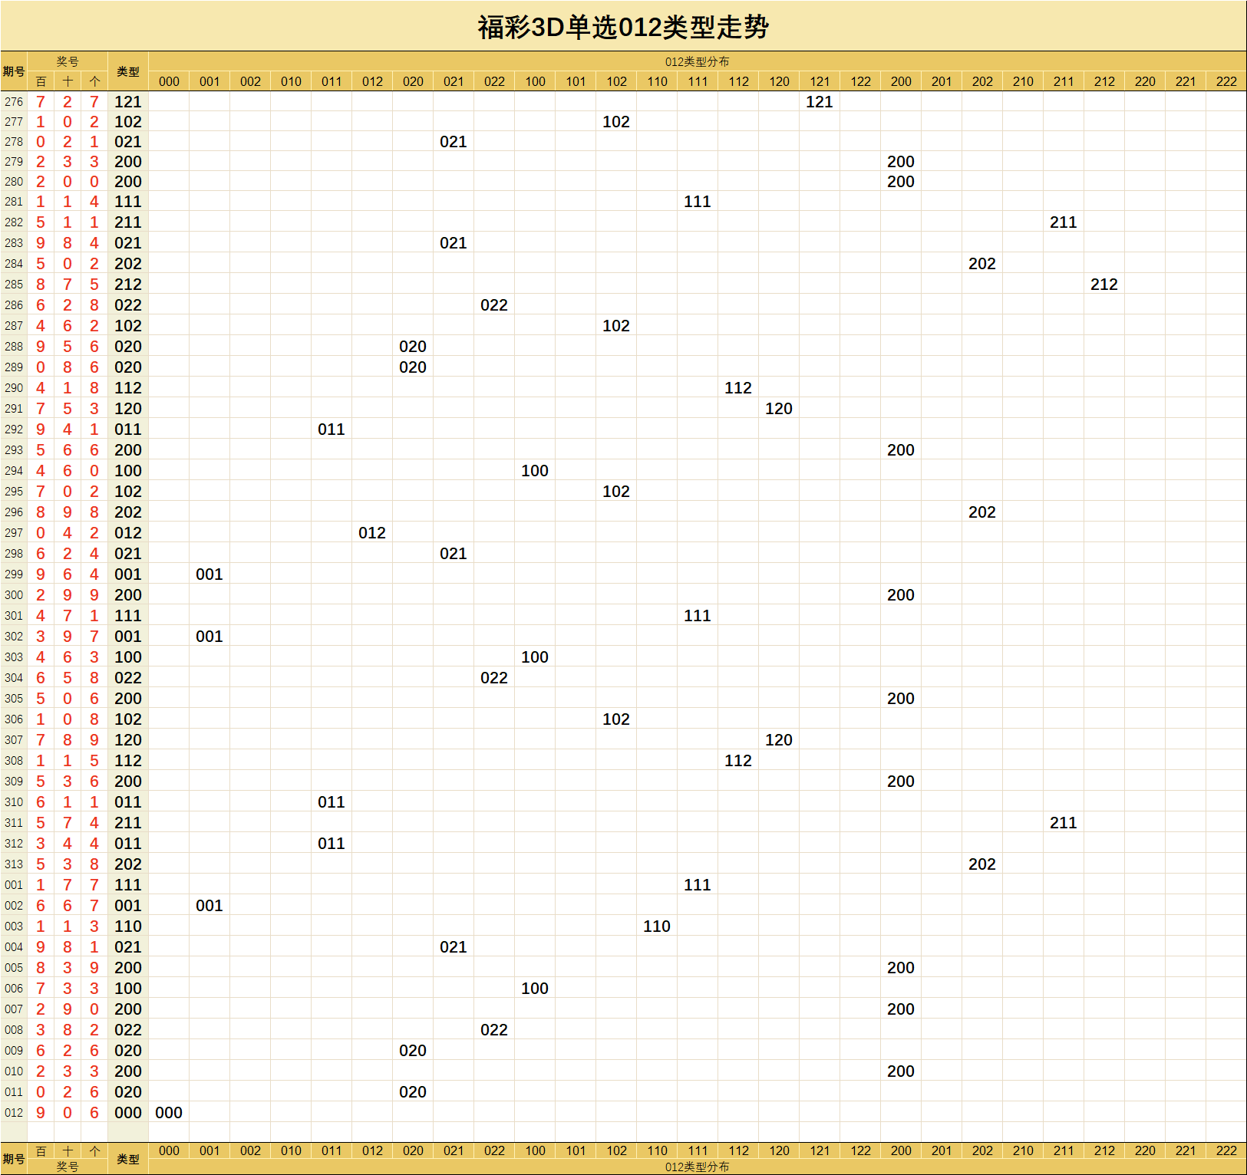Click the 012 distribution cell in row 297
Image resolution: width=1247 pixels, height=1175 pixels.
tap(372, 532)
